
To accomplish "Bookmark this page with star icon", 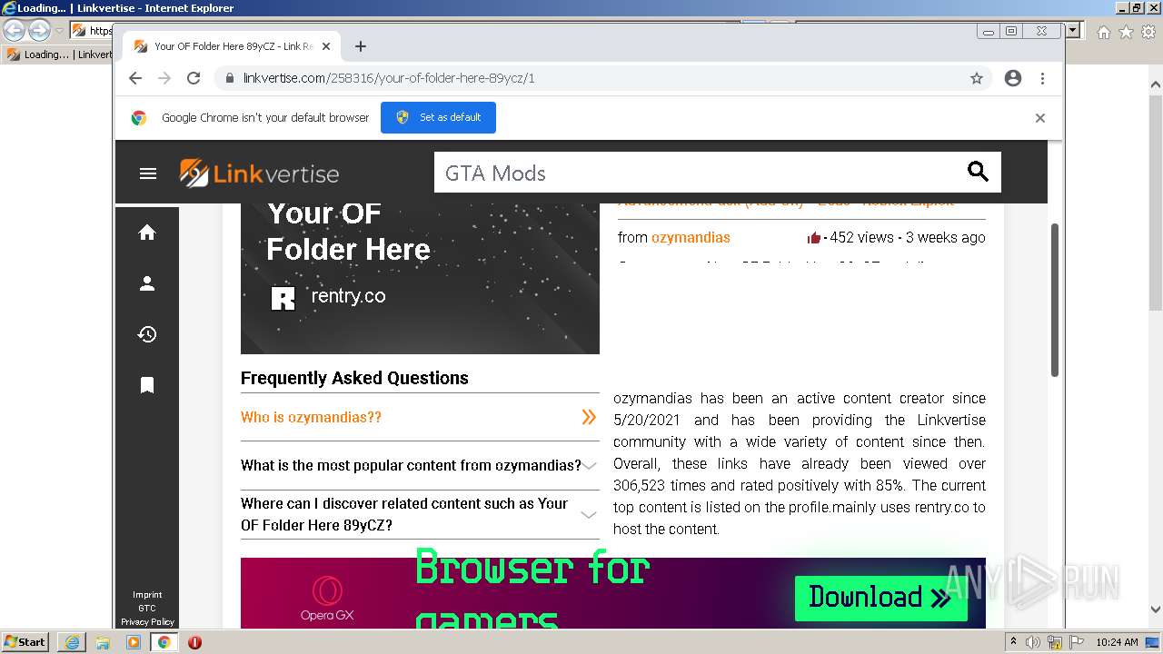I will (977, 78).
